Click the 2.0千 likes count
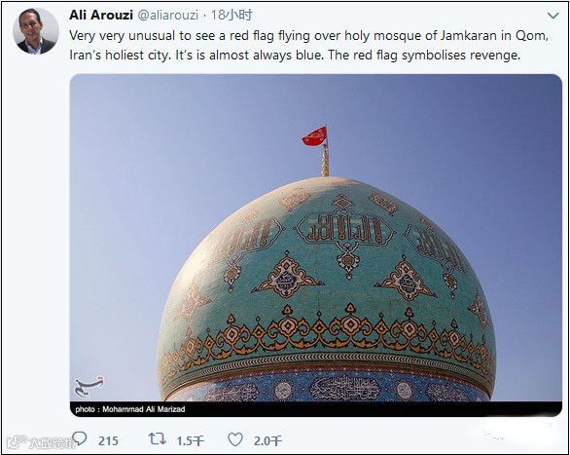 [267, 441]
